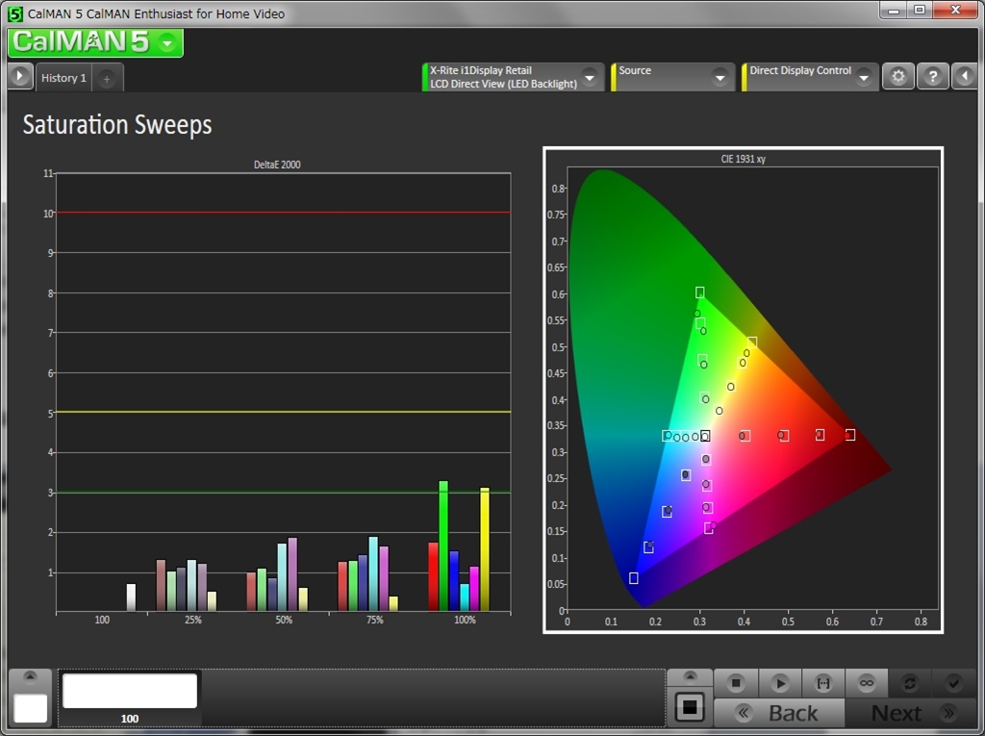Viewport: 985px width, 736px height.
Task: Click the CIE 1931 xy chromaticity chart
Action: pyautogui.click(x=743, y=390)
